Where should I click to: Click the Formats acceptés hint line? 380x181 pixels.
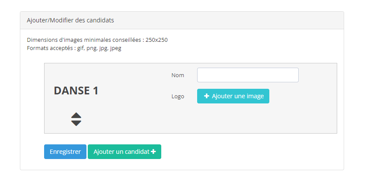(x=74, y=48)
